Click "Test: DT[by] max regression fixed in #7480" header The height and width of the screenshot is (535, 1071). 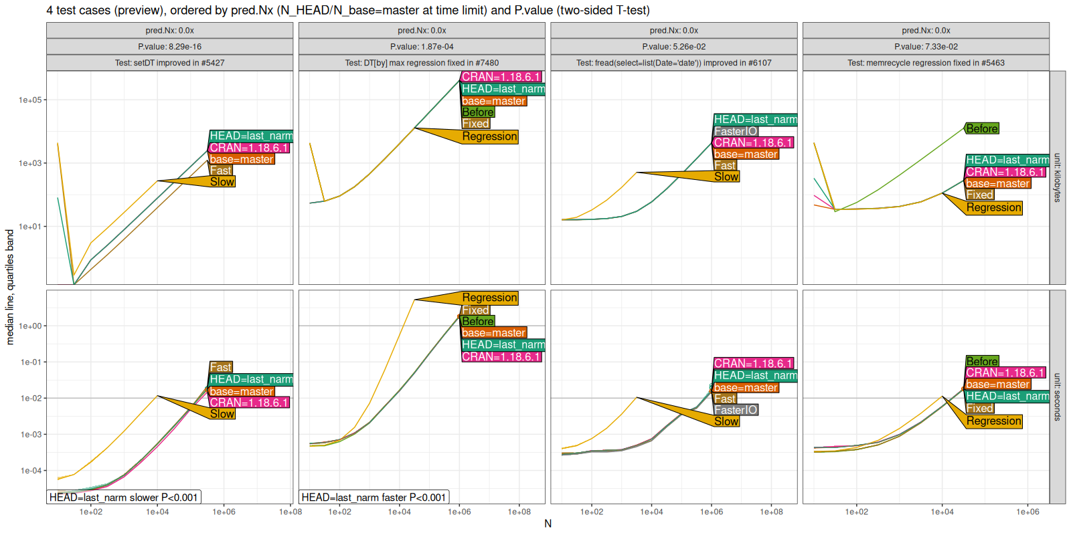point(422,63)
